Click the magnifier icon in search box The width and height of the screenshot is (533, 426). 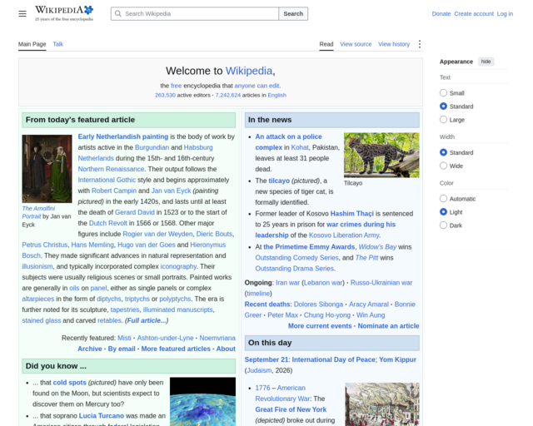tap(118, 13)
